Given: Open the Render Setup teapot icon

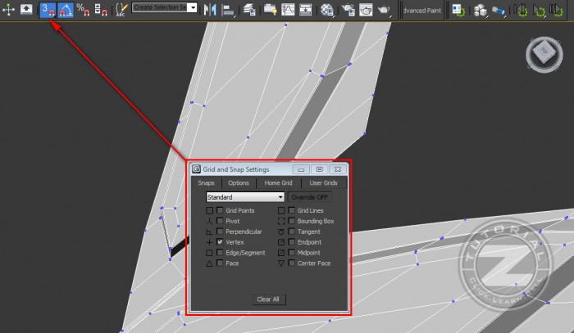Looking at the screenshot, I should [x=346, y=10].
